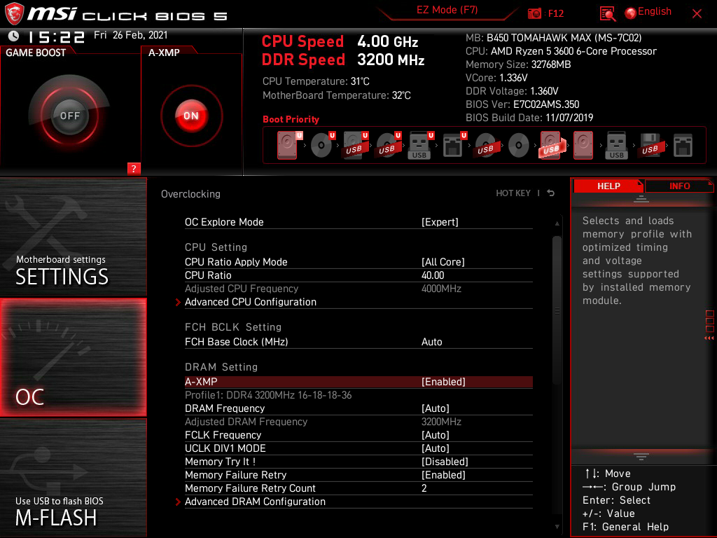This screenshot has width=717, height=538.
Task: Select Adjusted CPU Frequency 4000MHz row
Action: click(x=358, y=289)
